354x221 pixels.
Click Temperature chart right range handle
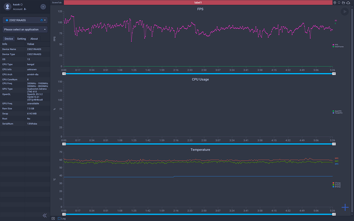[334, 214]
